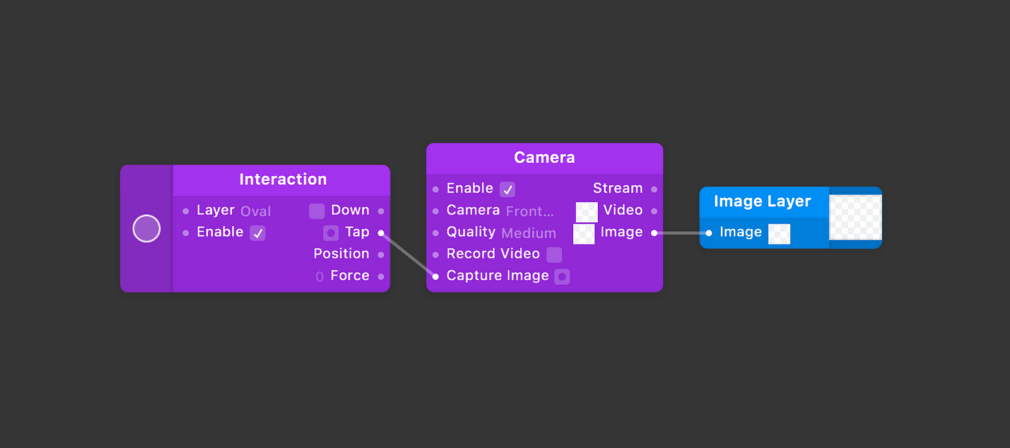Image resolution: width=1010 pixels, height=448 pixels.
Task: Click the Video output preview thumbnail
Action: click(x=586, y=212)
